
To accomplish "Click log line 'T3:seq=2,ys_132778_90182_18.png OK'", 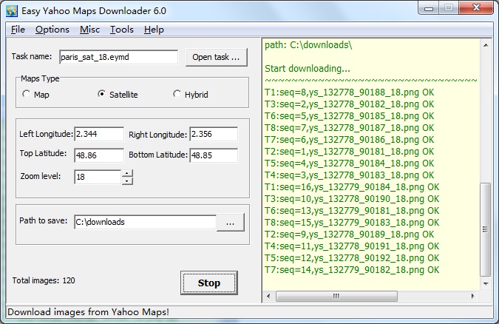I will [x=349, y=104].
